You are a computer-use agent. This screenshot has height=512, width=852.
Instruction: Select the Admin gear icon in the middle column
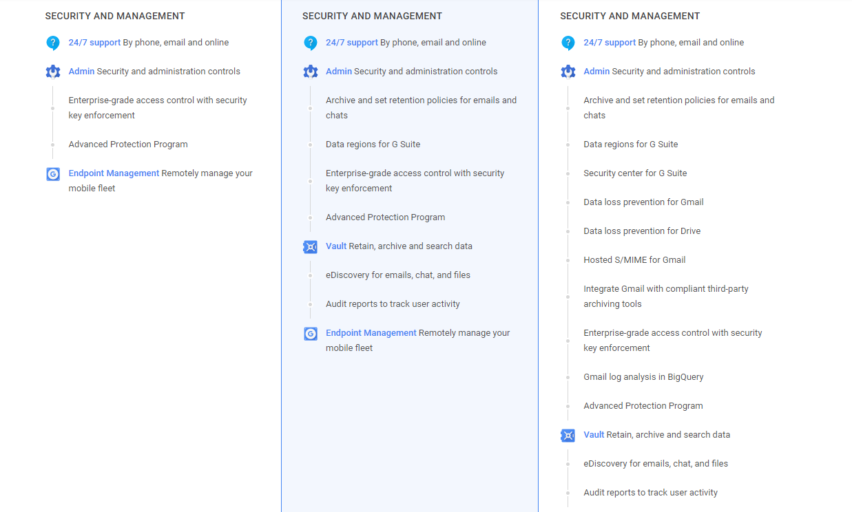[x=311, y=71]
